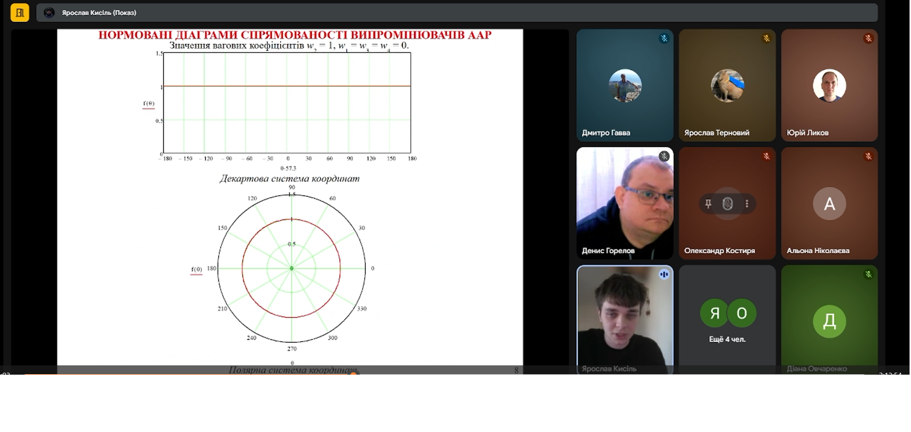The width and height of the screenshot is (911, 432).
Task: Click the orange playback position handle on the progress bar
Action: coord(354,373)
